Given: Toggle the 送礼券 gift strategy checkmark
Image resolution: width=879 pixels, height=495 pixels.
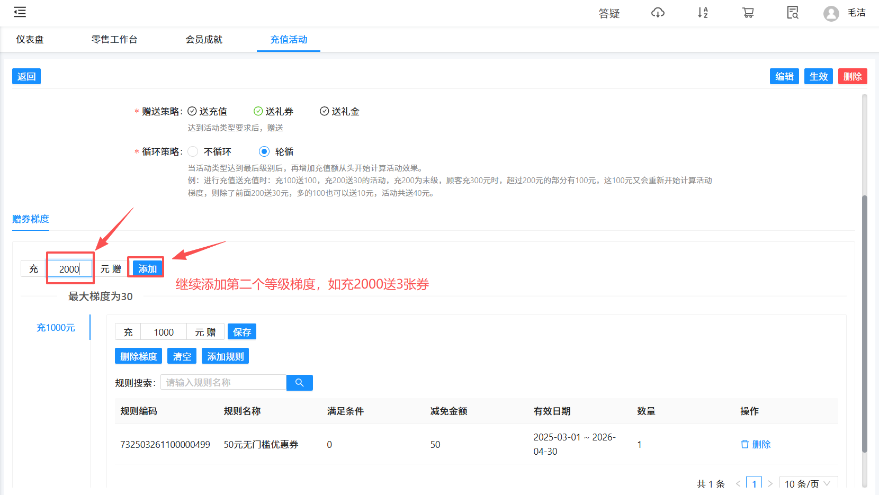Looking at the screenshot, I should click(258, 111).
